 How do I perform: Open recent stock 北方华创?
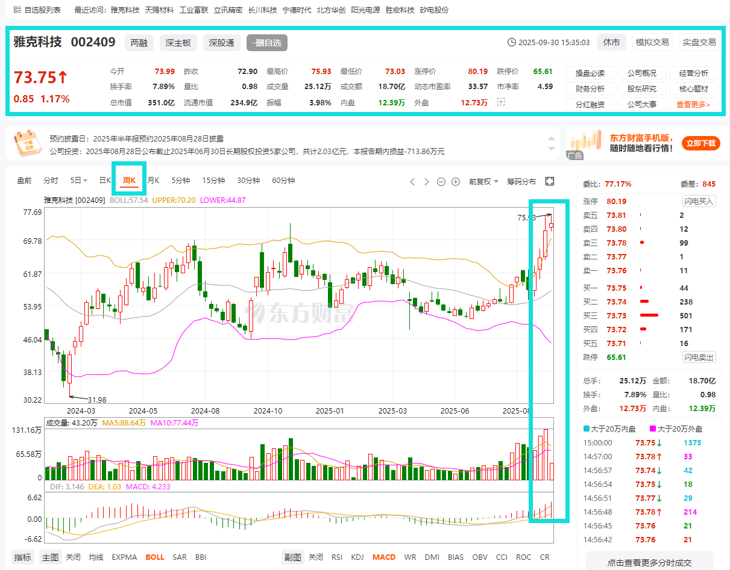coord(331,10)
